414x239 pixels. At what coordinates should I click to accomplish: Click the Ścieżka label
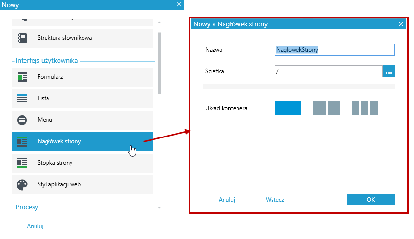coord(214,71)
